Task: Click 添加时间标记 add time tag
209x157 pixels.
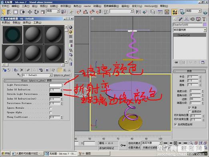Action: [x=107, y=148]
